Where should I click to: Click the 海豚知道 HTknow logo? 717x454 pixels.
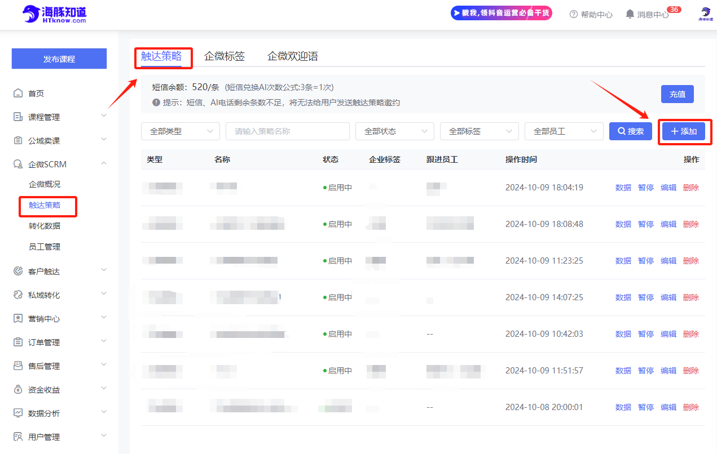pos(55,14)
